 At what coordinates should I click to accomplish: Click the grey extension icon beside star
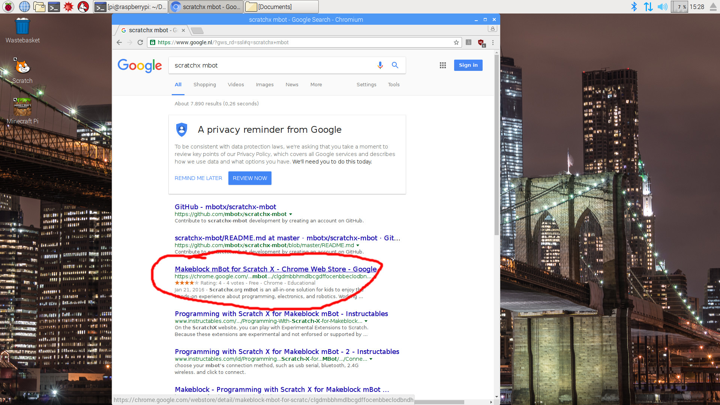468,42
